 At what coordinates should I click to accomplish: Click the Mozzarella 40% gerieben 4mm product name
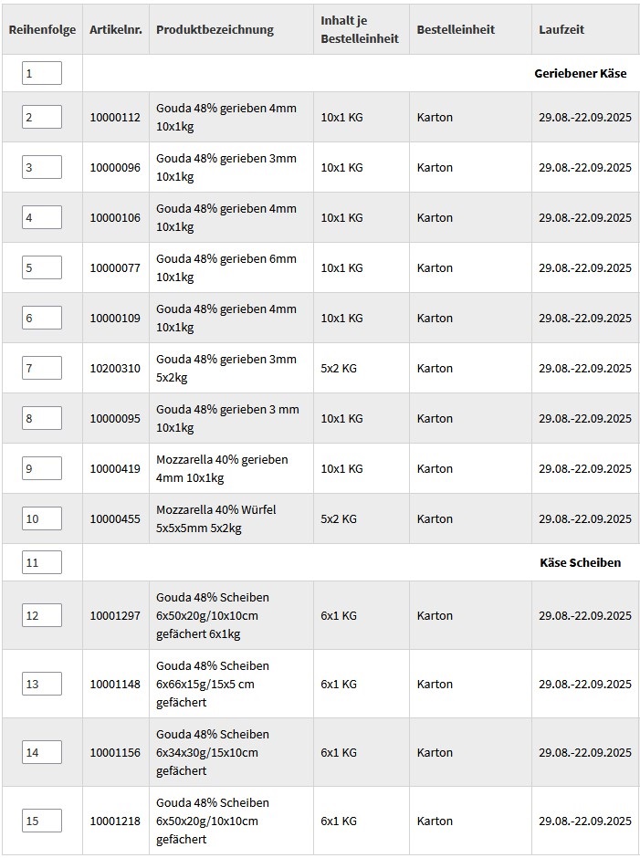click(x=222, y=468)
